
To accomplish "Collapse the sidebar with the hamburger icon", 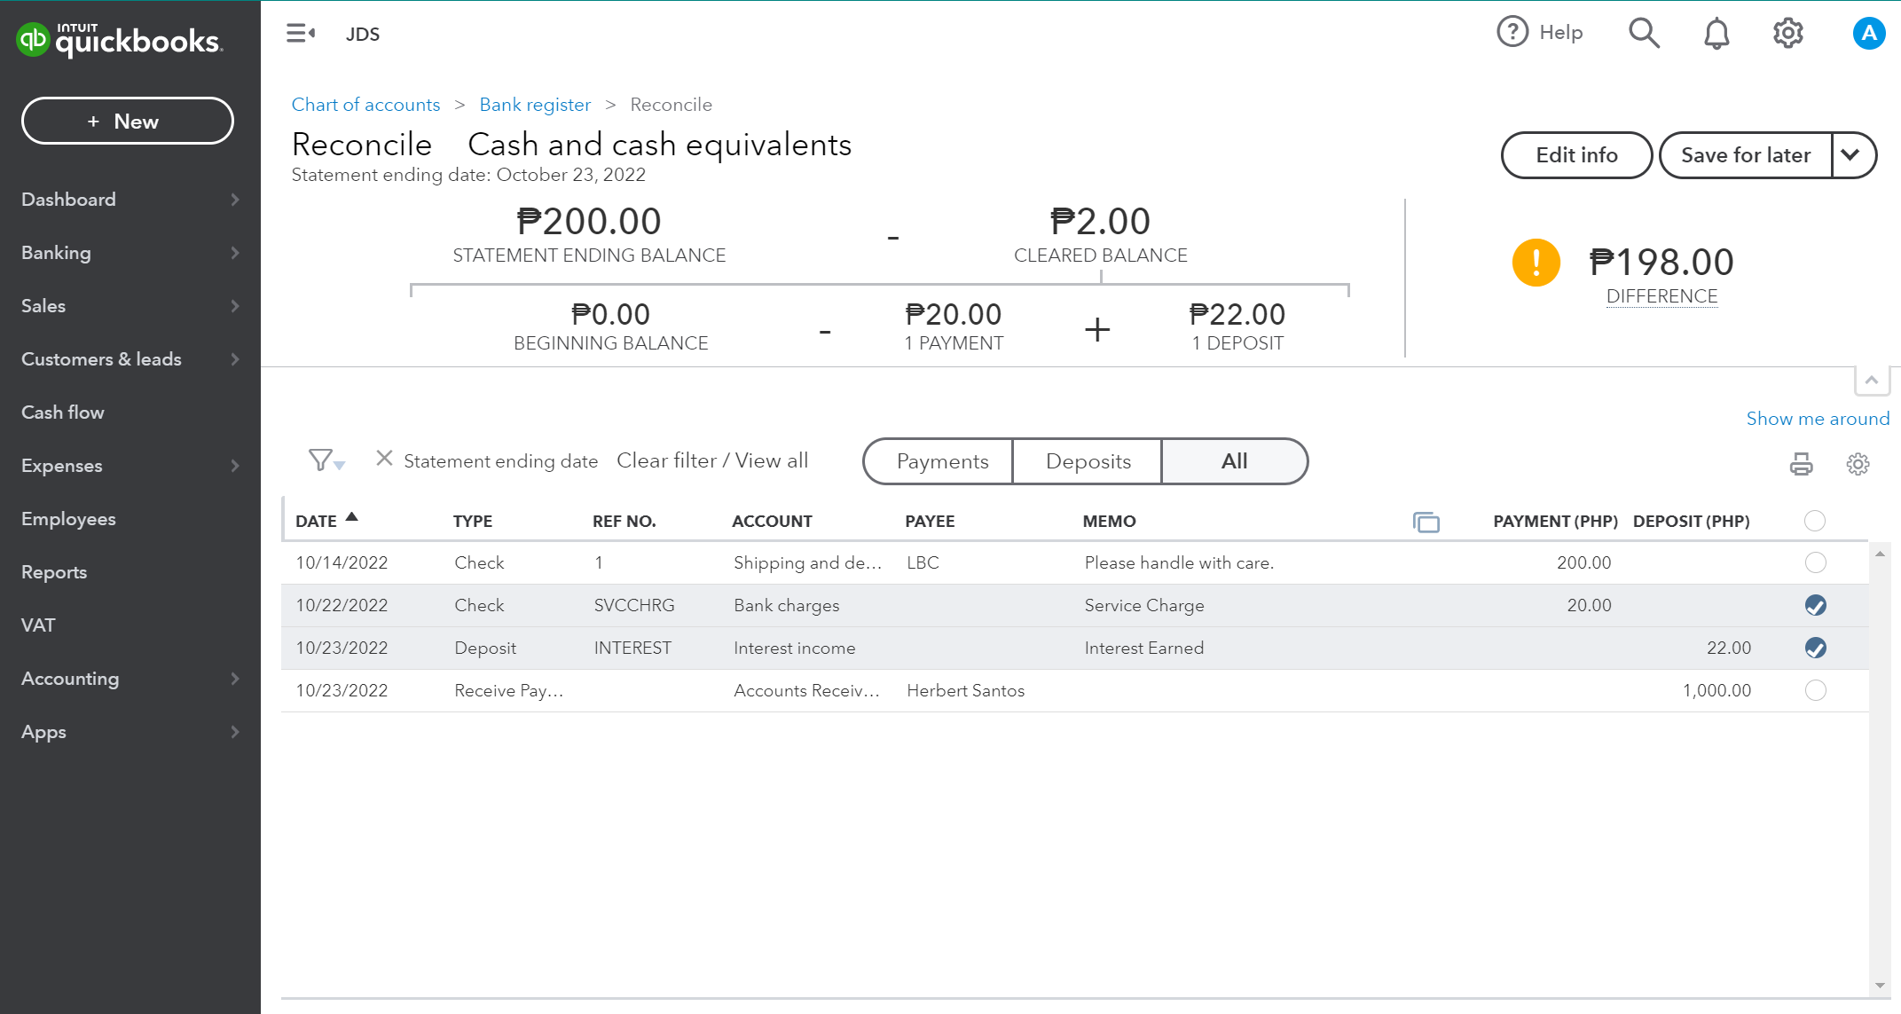I will click(300, 34).
